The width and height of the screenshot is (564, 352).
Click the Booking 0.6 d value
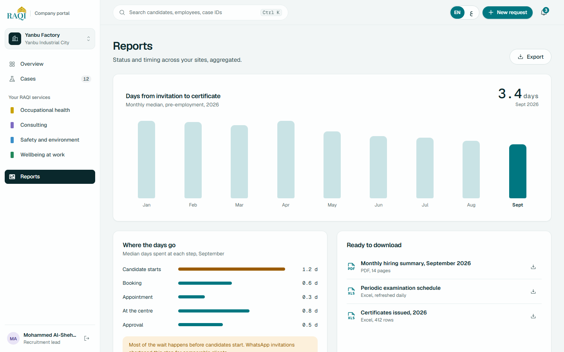click(310, 283)
